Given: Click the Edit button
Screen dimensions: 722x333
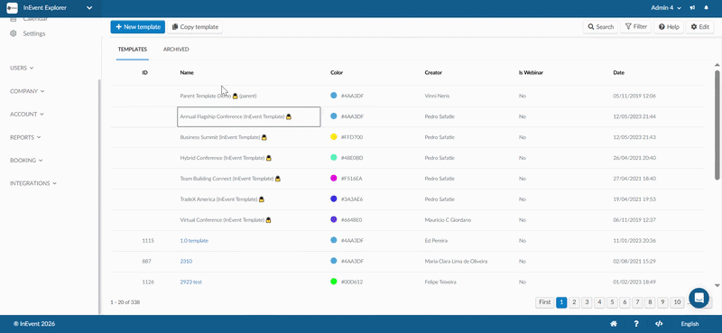Looking at the screenshot, I should pyautogui.click(x=700, y=27).
